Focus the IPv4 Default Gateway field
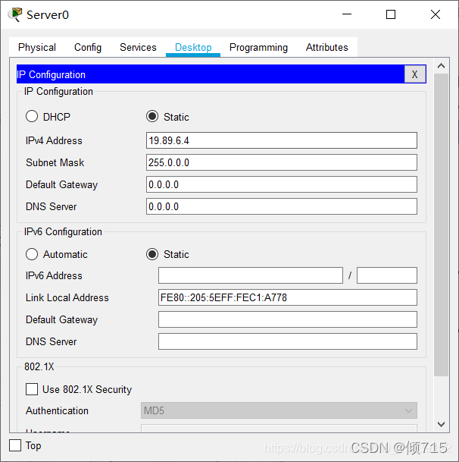The image size is (459, 462). tap(282, 184)
